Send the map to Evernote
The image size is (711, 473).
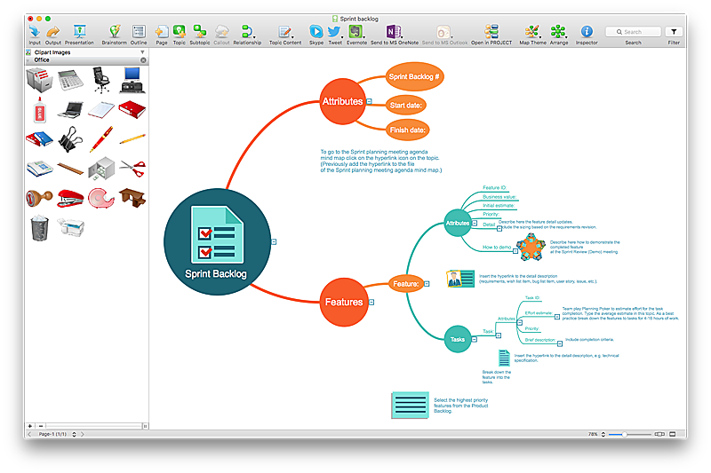point(356,32)
